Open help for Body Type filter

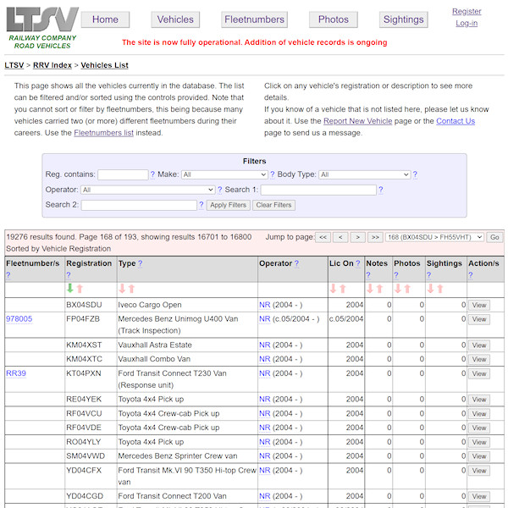pos(415,174)
